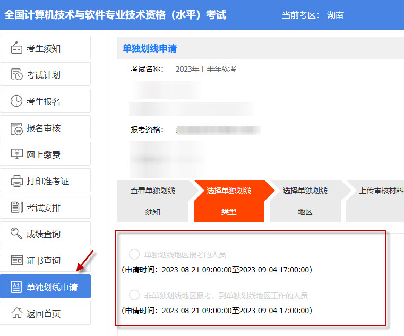Click the printer icon for 打印准考证
The height and width of the screenshot is (336, 404).
[x=17, y=181]
